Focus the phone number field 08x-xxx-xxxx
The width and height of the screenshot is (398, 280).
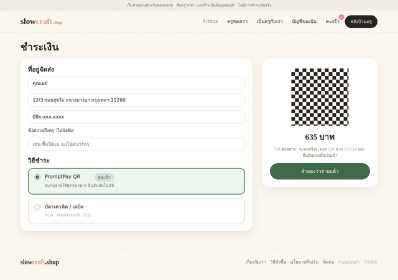pos(136,117)
